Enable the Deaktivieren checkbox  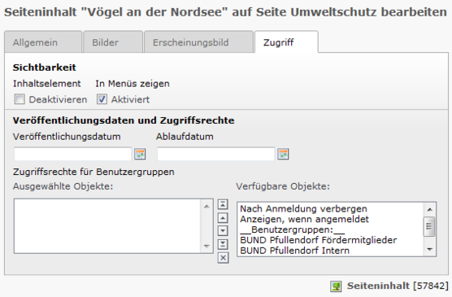pyautogui.click(x=20, y=99)
